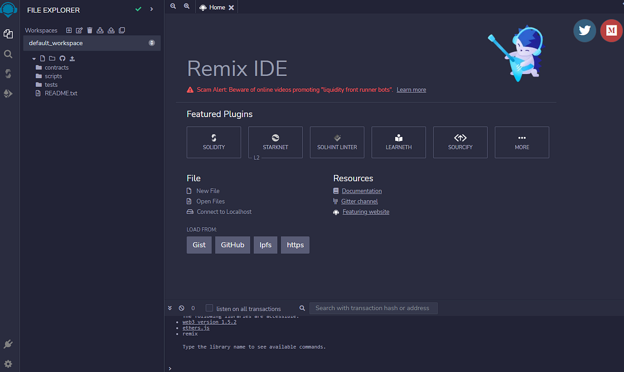The height and width of the screenshot is (372, 624).
Task: Open the default_workspace selector
Action: [92, 43]
